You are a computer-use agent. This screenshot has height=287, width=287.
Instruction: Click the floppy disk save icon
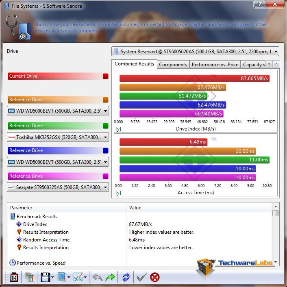click(x=45, y=278)
